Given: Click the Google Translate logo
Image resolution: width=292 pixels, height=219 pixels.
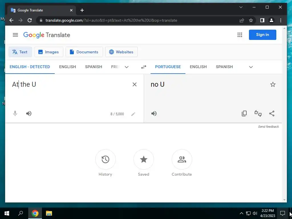Looking at the screenshot, I should [x=47, y=35].
